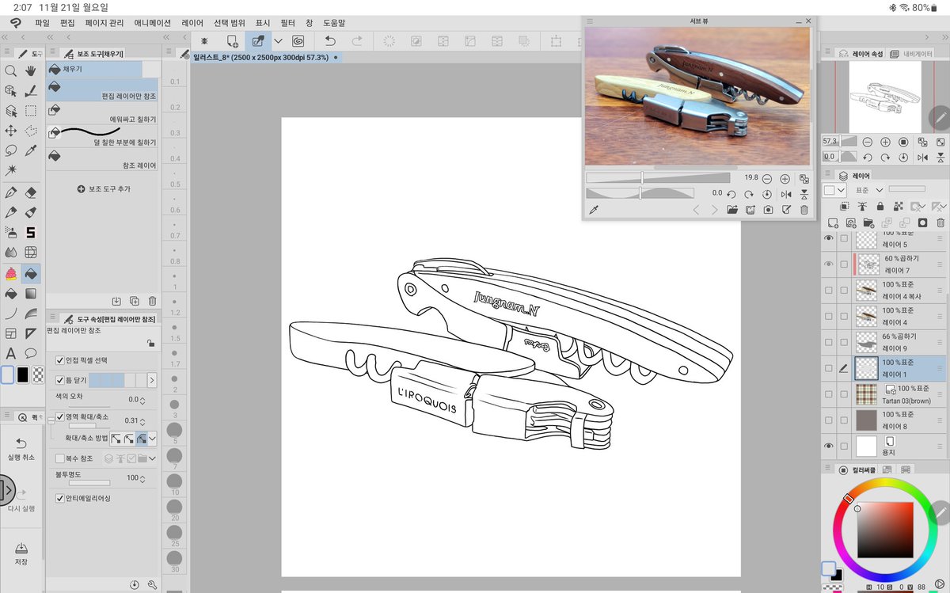This screenshot has height=593, width=950.
Task: Select 참조 레이어 sub tool
Action: click(x=102, y=159)
